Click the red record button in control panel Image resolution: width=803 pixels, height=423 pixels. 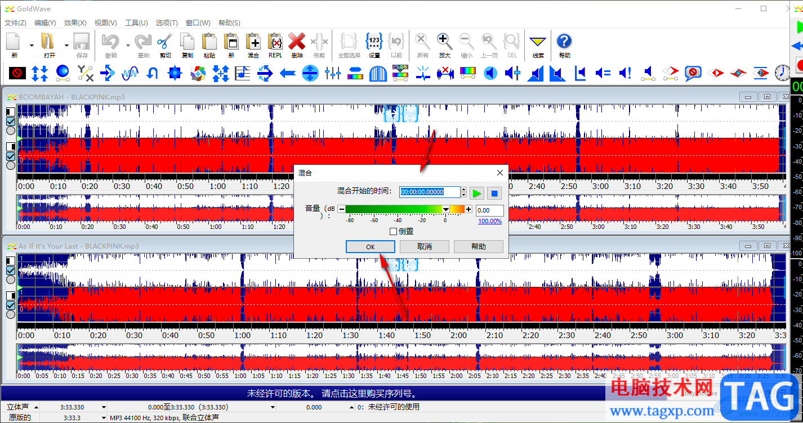coord(799,65)
